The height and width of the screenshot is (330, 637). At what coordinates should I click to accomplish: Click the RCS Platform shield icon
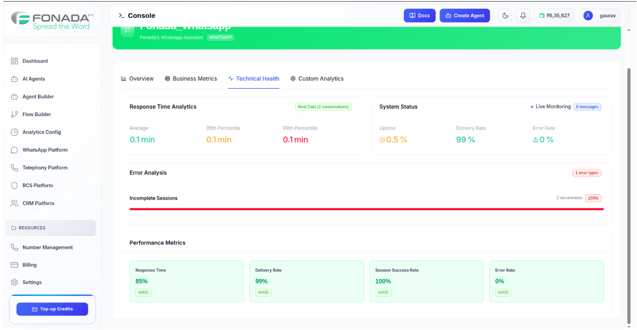coord(14,186)
